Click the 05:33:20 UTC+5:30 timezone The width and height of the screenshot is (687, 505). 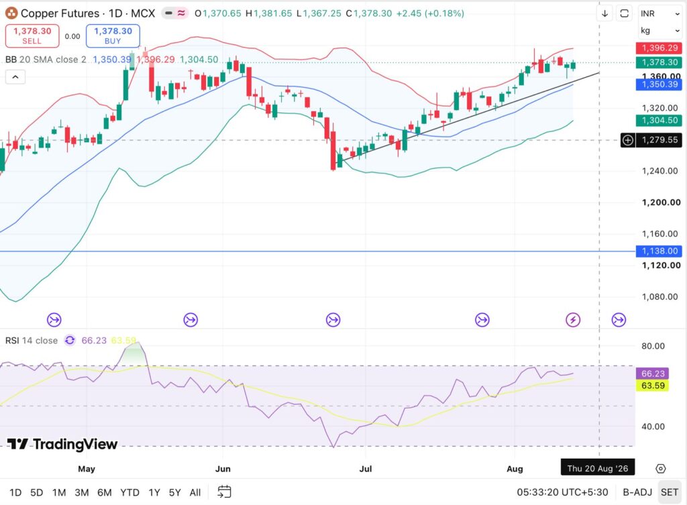(x=562, y=492)
